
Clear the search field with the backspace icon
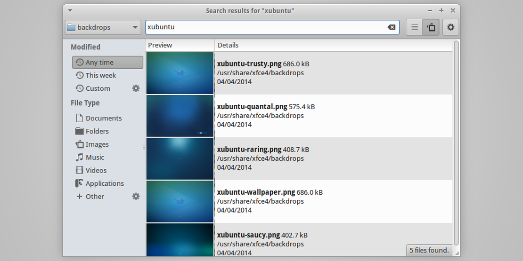click(x=391, y=27)
